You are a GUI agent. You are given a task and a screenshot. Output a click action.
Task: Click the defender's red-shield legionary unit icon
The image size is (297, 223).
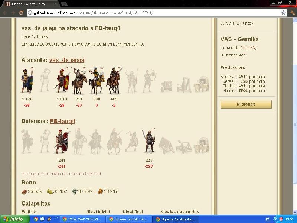[x=61, y=142]
